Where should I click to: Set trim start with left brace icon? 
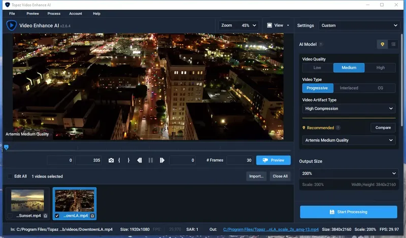tap(119, 160)
